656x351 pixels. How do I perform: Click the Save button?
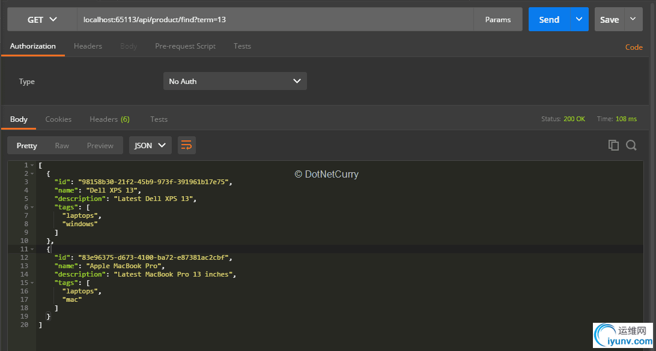(610, 19)
